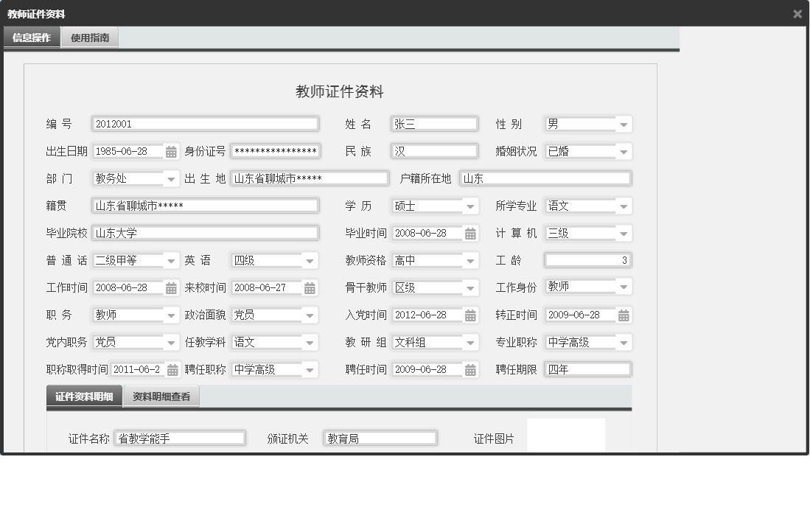Select the 信息操作 tab
810x510 pixels.
[31, 36]
